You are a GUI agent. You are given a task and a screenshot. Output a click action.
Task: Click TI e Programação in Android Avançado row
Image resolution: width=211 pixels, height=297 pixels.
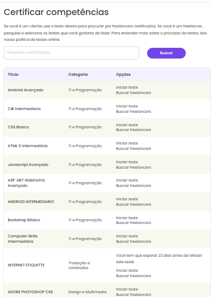[x=85, y=90]
